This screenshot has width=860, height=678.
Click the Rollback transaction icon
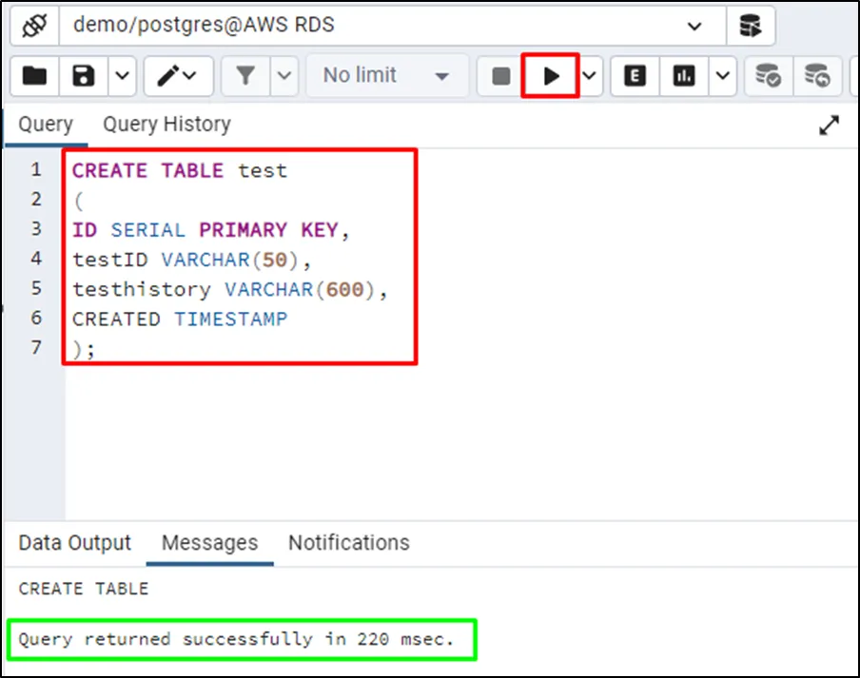[x=817, y=76]
